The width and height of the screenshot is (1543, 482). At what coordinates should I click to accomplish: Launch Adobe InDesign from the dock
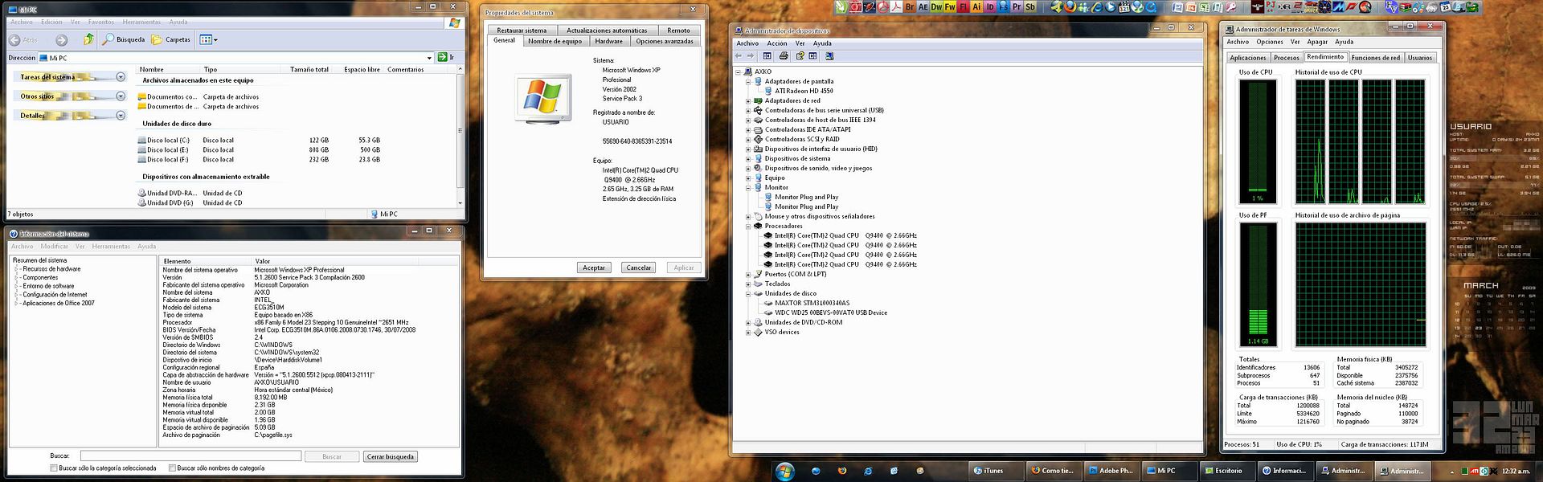(x=990, y=6)
